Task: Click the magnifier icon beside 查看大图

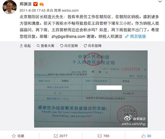Action: click(x=38, y=46)
